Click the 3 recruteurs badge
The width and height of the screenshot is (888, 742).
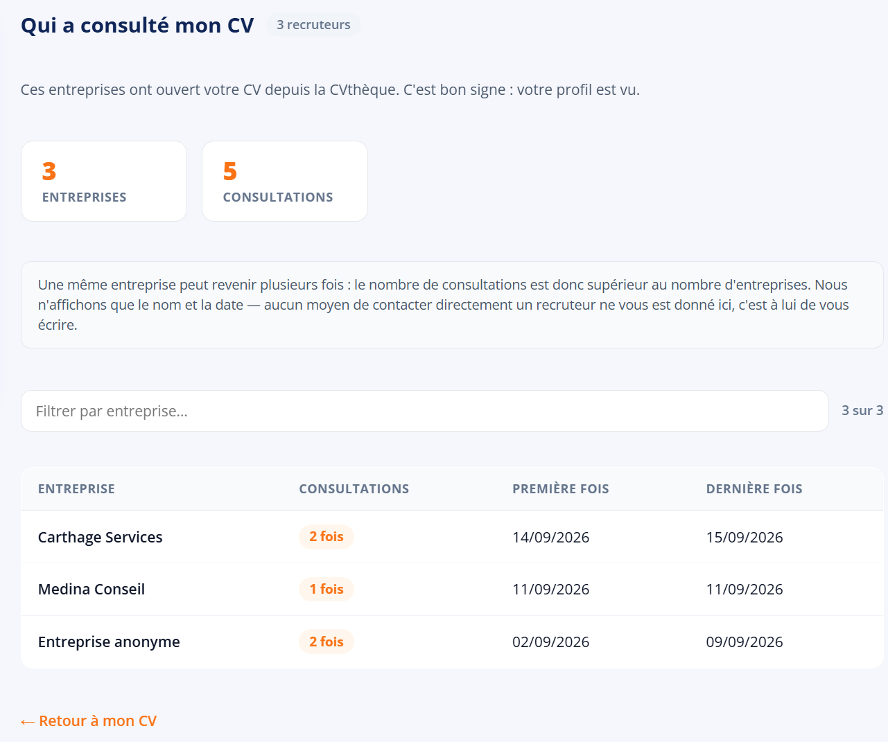tap(313, 25)
